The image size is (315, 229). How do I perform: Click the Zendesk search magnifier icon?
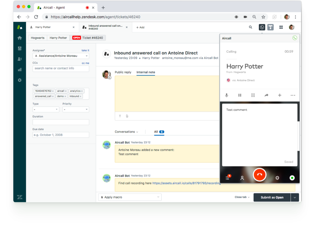[250, 27]
